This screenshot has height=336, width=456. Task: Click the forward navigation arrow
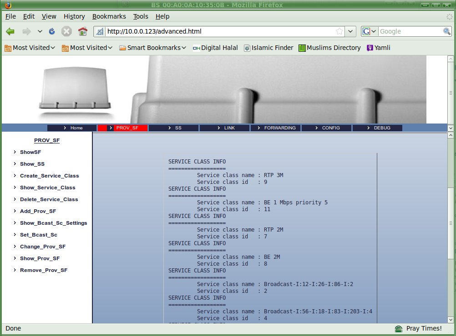coord(26,31)
